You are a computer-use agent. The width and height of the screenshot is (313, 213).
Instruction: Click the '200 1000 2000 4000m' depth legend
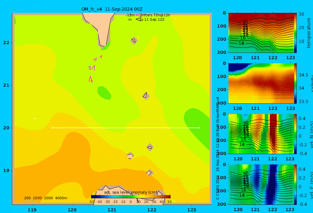(45, 198)
